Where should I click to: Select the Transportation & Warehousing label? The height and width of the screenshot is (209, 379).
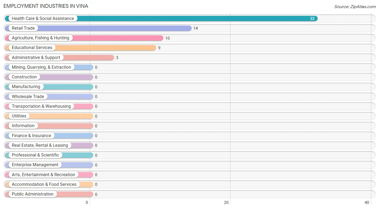coord(41,106)
